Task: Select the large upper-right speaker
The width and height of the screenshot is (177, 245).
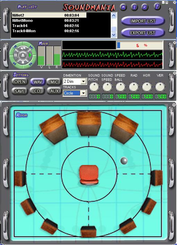Action: coord(124,129)
